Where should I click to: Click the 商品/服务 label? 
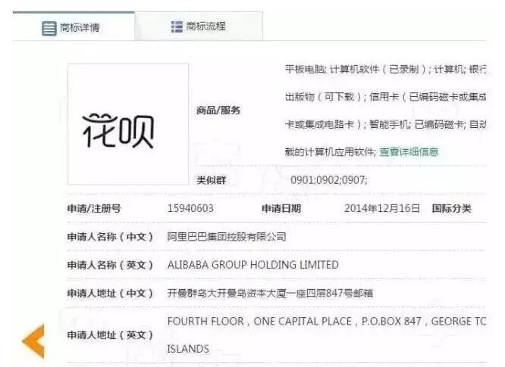click(218, 110)
